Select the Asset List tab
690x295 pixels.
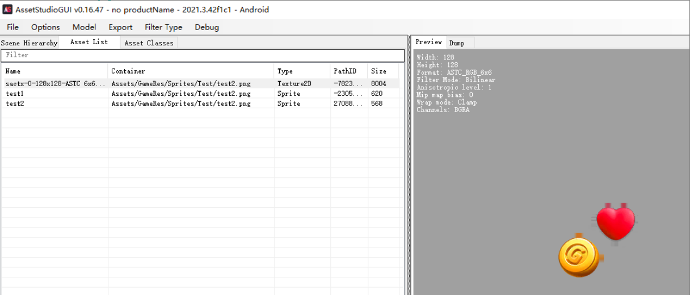tap(89, 42)
